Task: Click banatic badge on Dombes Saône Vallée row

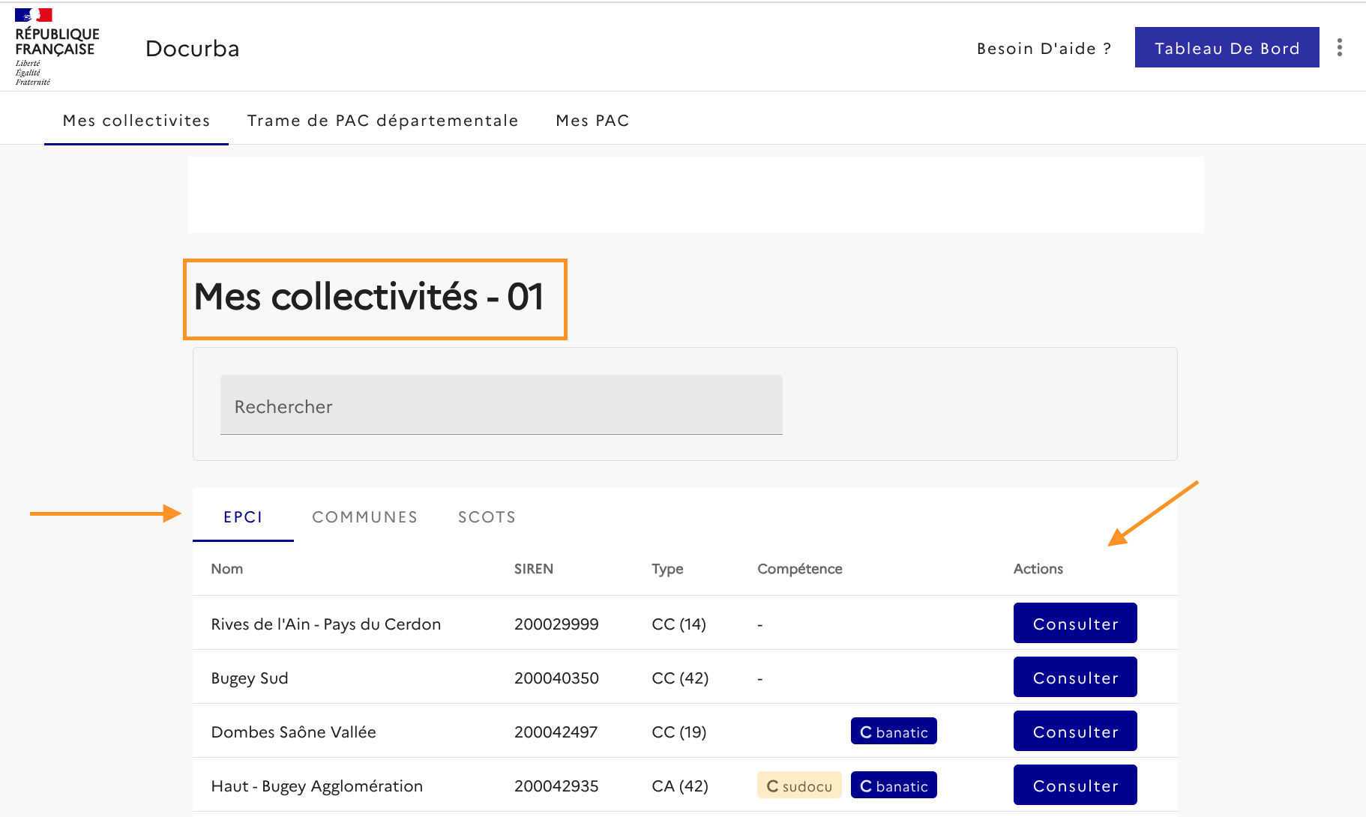Action: coord(894,732)
